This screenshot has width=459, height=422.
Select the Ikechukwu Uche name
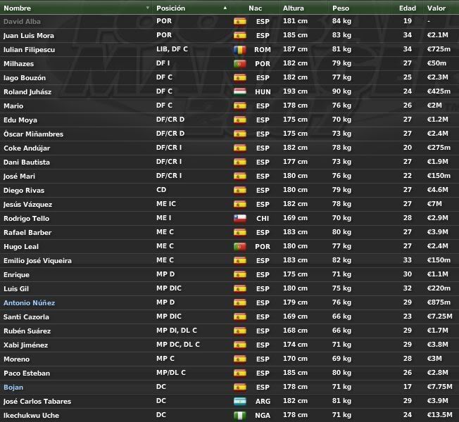click(31, 415)
